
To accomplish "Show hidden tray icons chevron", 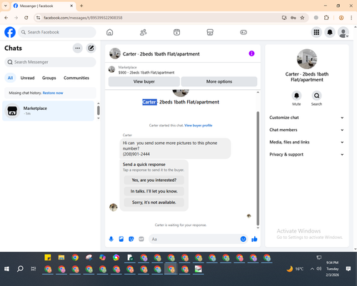I will pyautogui.click(x=312, y=269).
